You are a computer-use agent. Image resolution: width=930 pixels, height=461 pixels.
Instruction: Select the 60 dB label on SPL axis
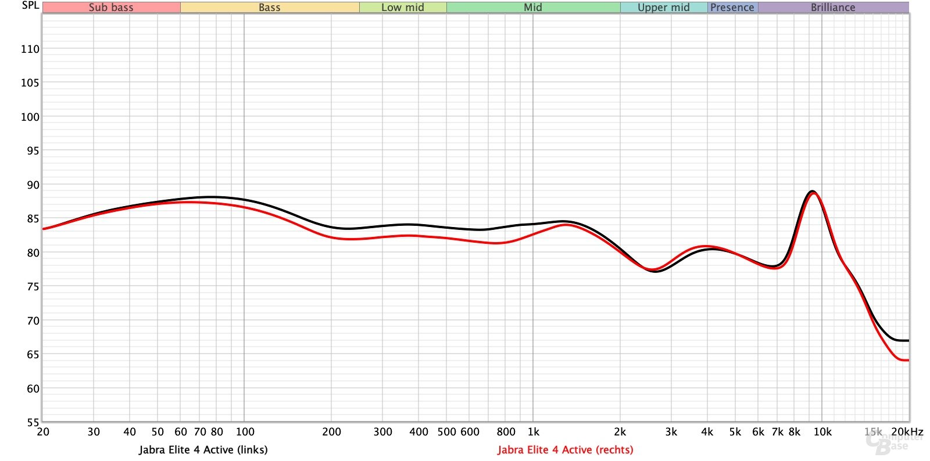coord(33,388)
